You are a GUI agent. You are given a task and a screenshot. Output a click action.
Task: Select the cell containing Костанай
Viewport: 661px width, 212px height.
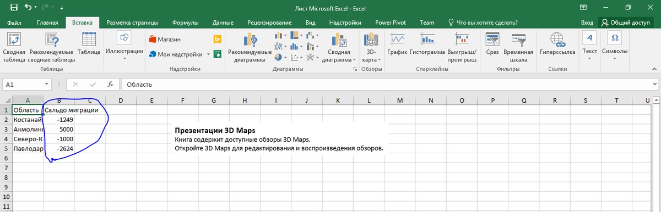pos(28,119)
